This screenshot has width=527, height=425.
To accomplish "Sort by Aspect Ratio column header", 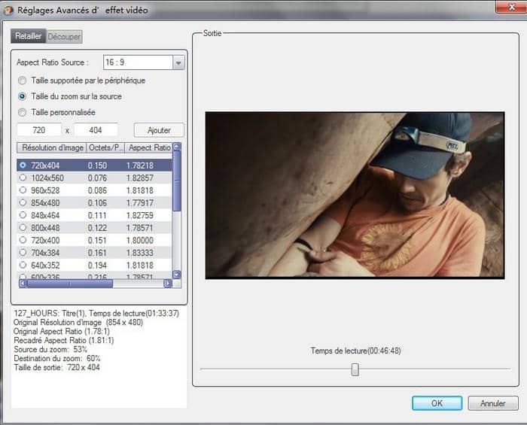I will pos(149,147).
